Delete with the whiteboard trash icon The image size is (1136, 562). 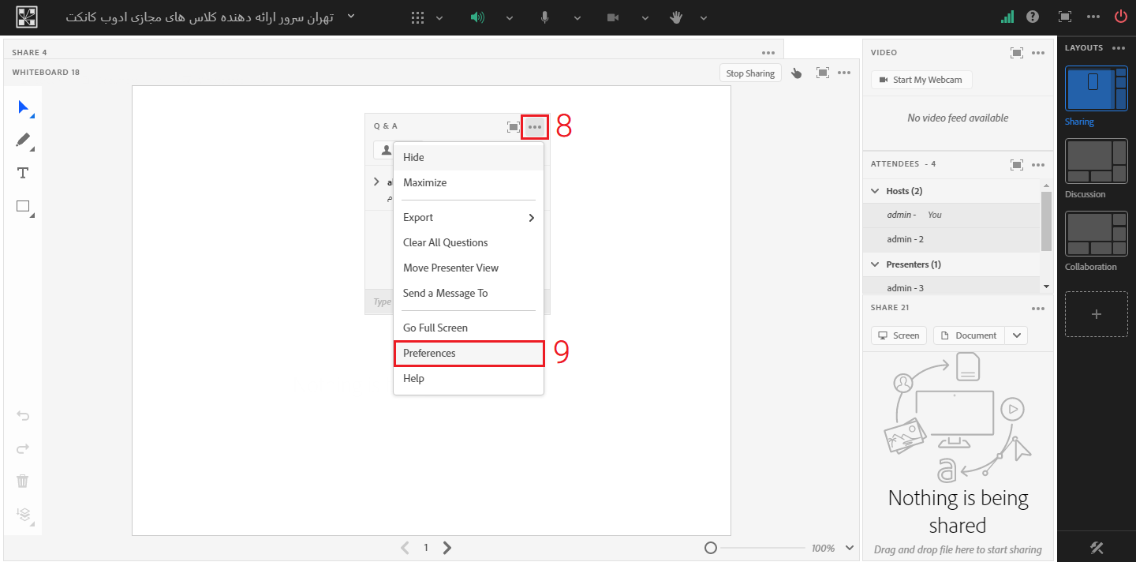23,481
